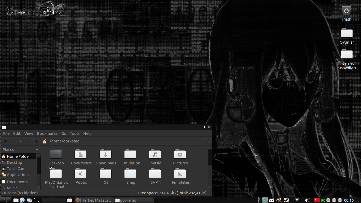Launch file manager from taskbar quick launch
The height and width of the screenshot is (203, 361).
(x=16, y=200)
